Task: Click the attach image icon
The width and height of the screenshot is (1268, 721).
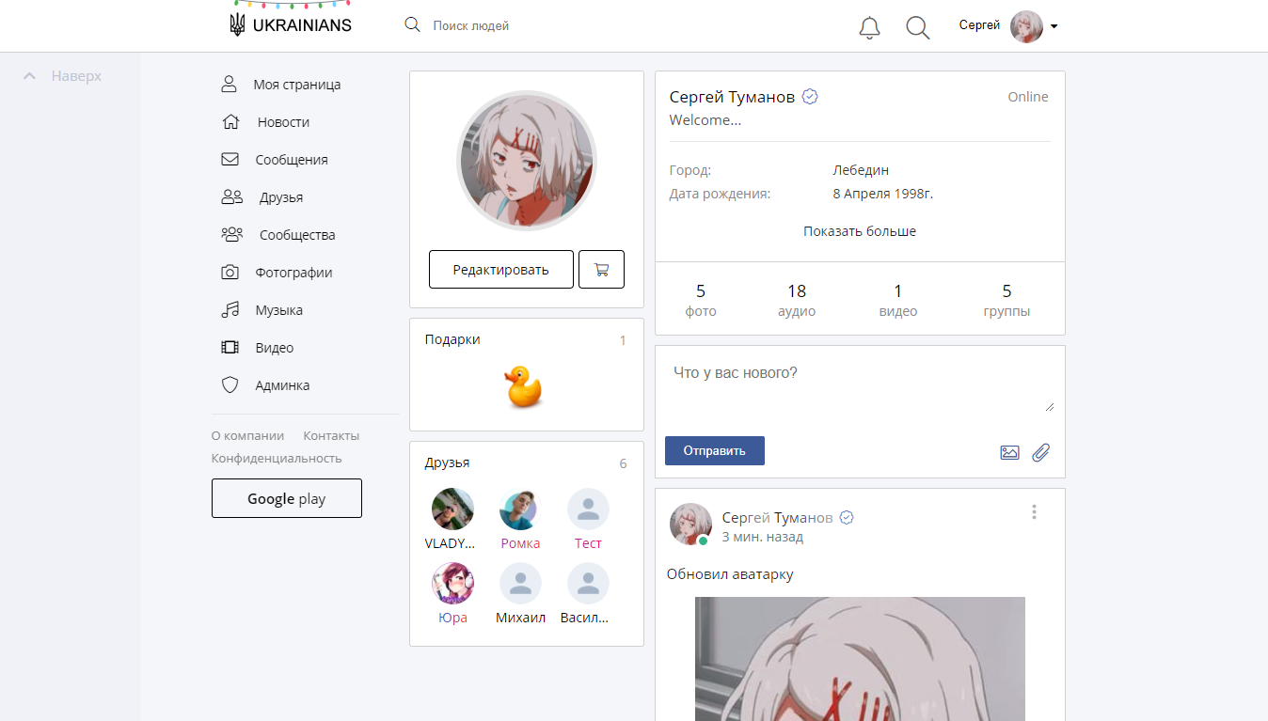Action: click(x=1009, y=452)
